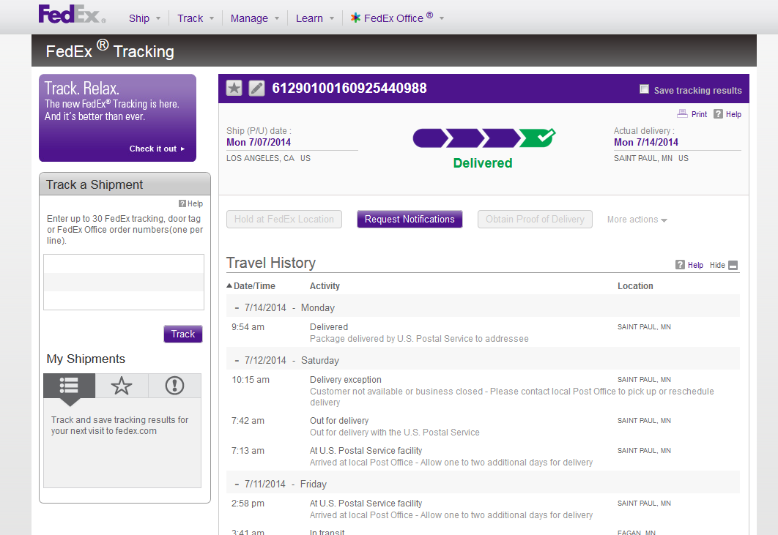The image size is (778, 535).
Task: Click the Request Notifications button
Action: tap(410, 219)
